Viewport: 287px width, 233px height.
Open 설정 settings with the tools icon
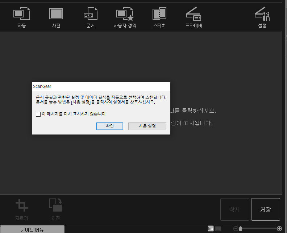pyautogui.click(x=262, y=17)
